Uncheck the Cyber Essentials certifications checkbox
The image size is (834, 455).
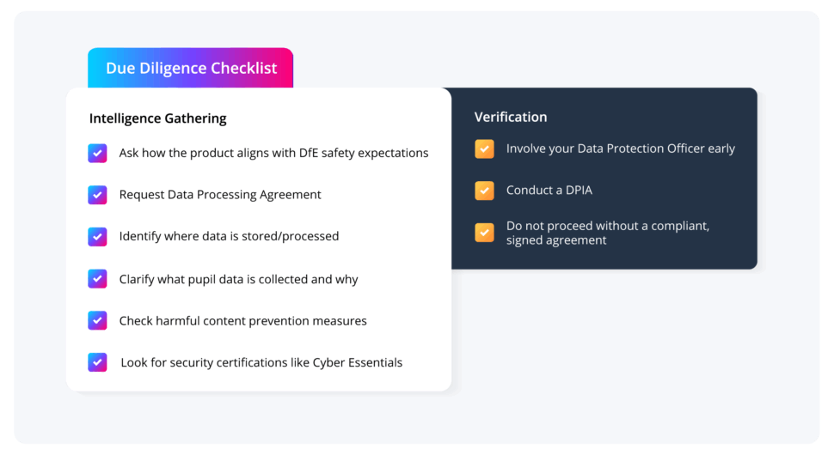(x=97, y=362)
